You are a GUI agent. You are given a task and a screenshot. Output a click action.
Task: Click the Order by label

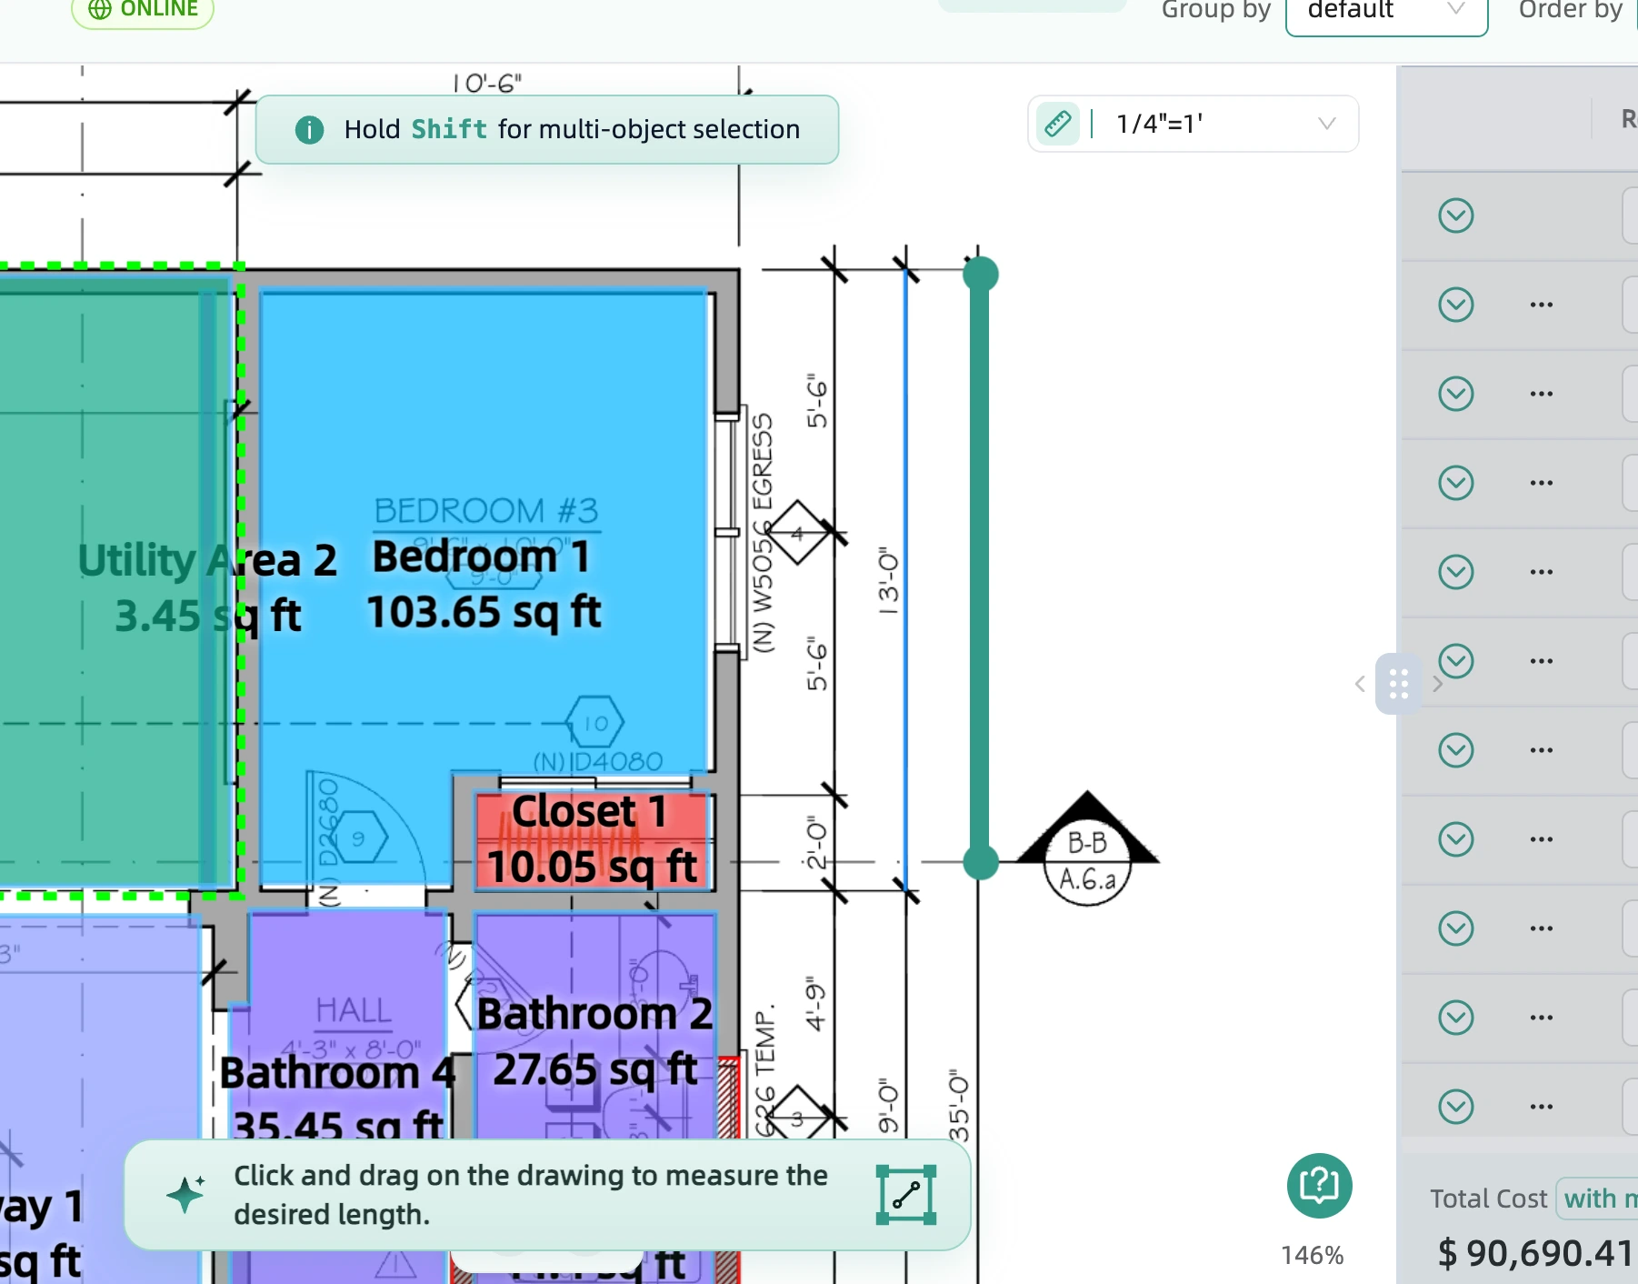click(1570, 10)
